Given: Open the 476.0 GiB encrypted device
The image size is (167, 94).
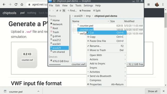Looking at the screenshot, I should [59, 61].
